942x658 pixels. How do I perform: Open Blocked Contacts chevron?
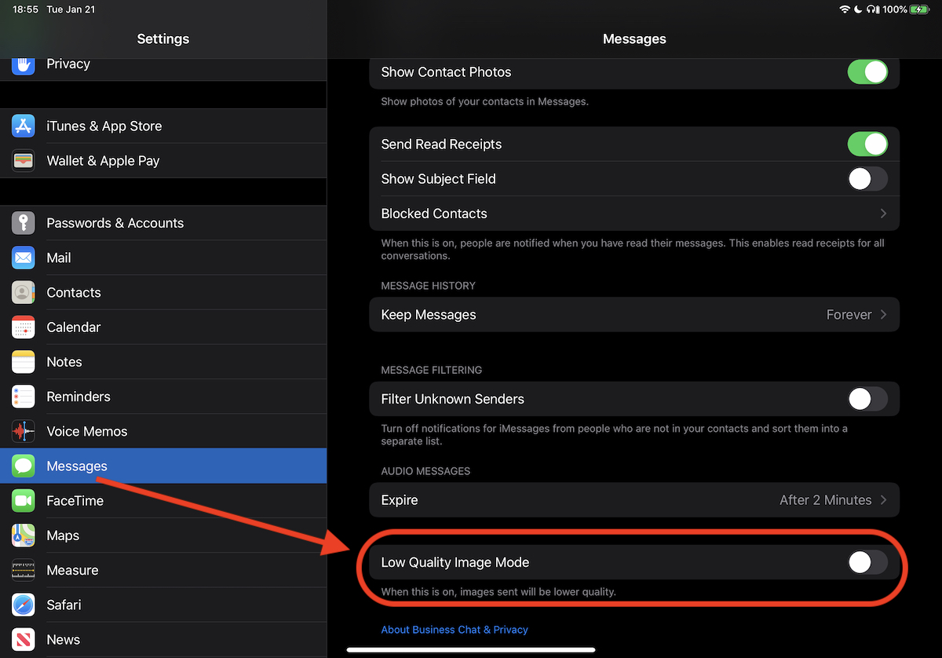point(883,214)
